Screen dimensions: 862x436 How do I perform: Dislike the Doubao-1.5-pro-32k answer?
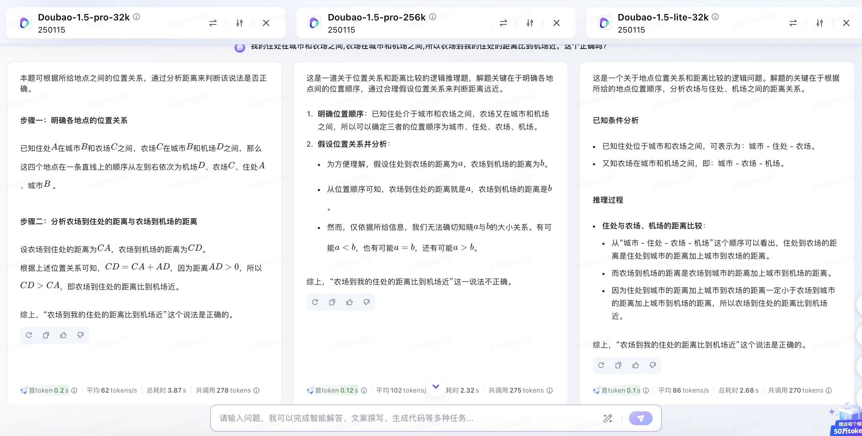(80, 335)
